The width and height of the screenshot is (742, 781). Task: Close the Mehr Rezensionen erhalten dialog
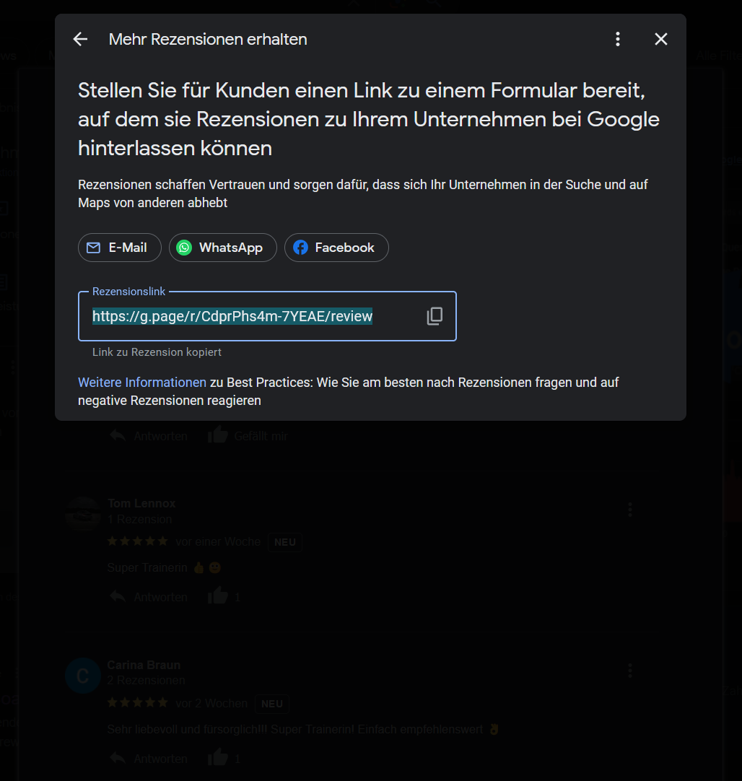pyautogui.click(x=661, y=40)
